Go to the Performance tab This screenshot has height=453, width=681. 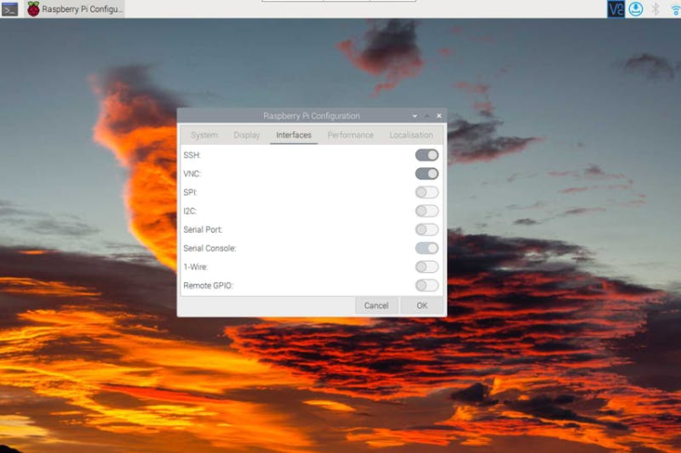[x=351, y=135]
